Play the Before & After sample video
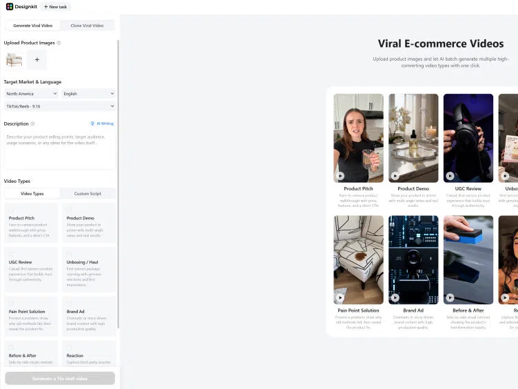Viewport: 518px width, 389px height. [x=450, y=298]
